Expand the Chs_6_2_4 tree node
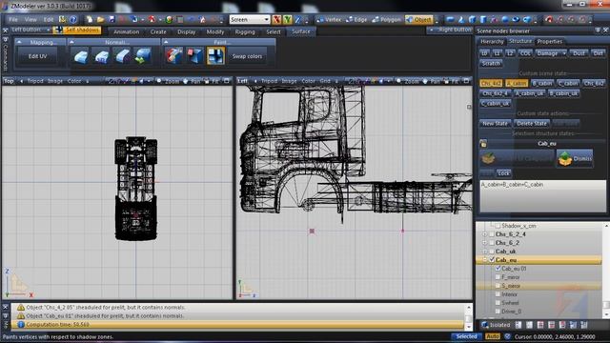 (x=485, y=234)
